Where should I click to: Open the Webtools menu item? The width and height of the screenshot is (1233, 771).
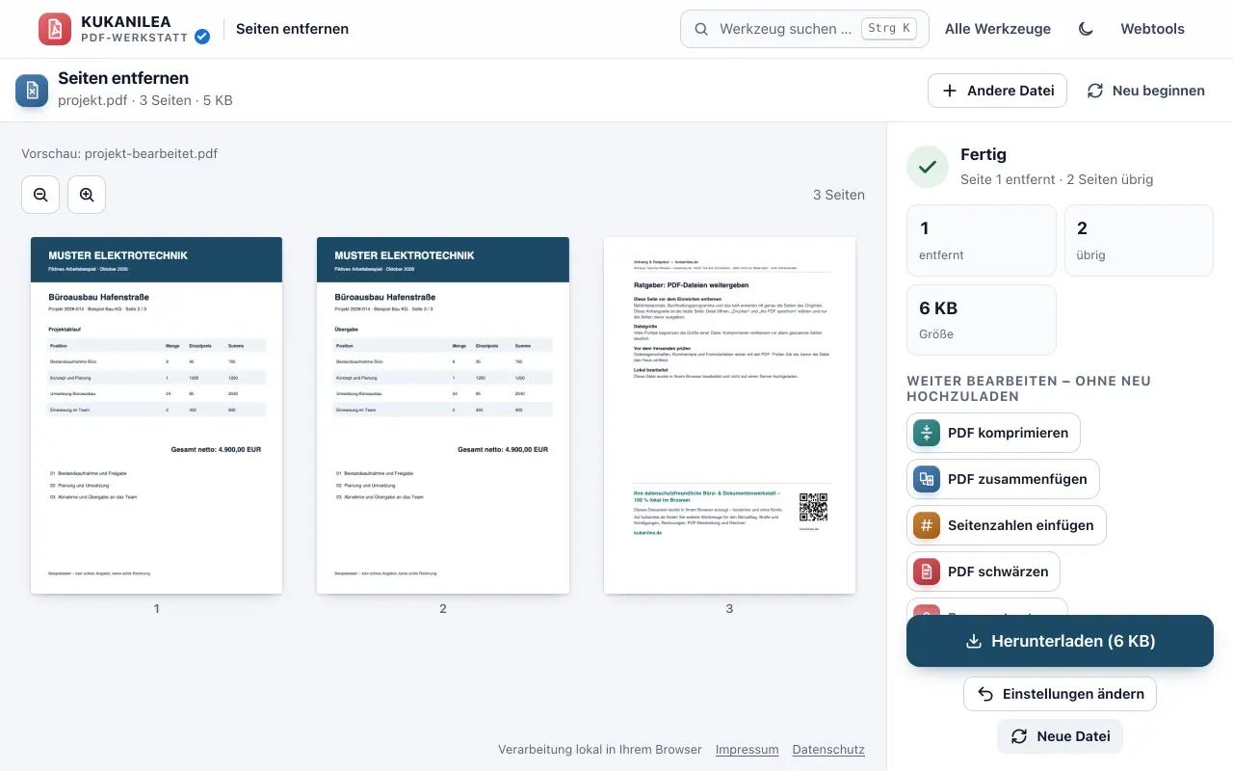click(1152, 29)
